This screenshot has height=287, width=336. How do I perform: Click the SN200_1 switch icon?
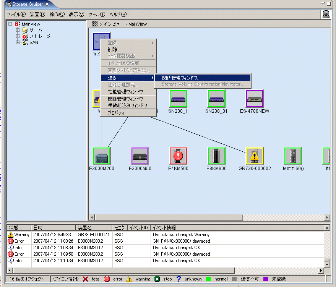point(178,99)
